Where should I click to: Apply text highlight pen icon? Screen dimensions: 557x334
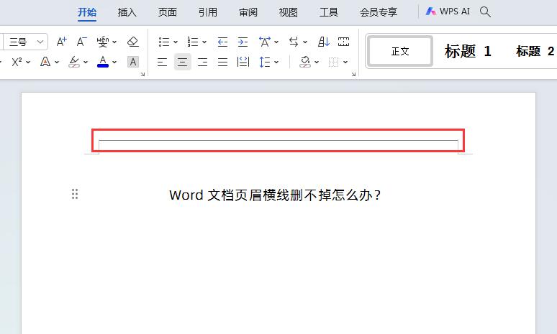click(74, 62)
